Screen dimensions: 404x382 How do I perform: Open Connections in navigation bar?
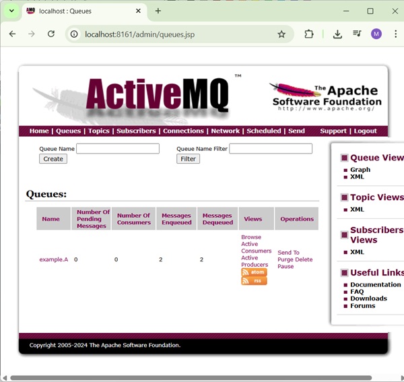coord(183,131)
